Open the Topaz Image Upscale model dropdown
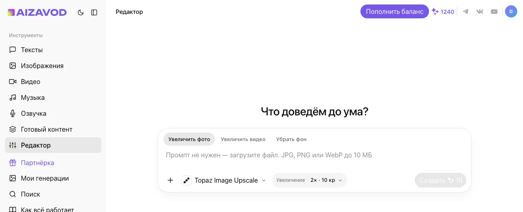This screenshot has width=523, height=212. [x=224, y=180]
